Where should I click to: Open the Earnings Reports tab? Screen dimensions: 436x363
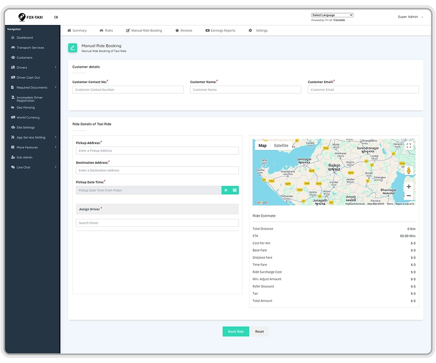coord(220,30)
